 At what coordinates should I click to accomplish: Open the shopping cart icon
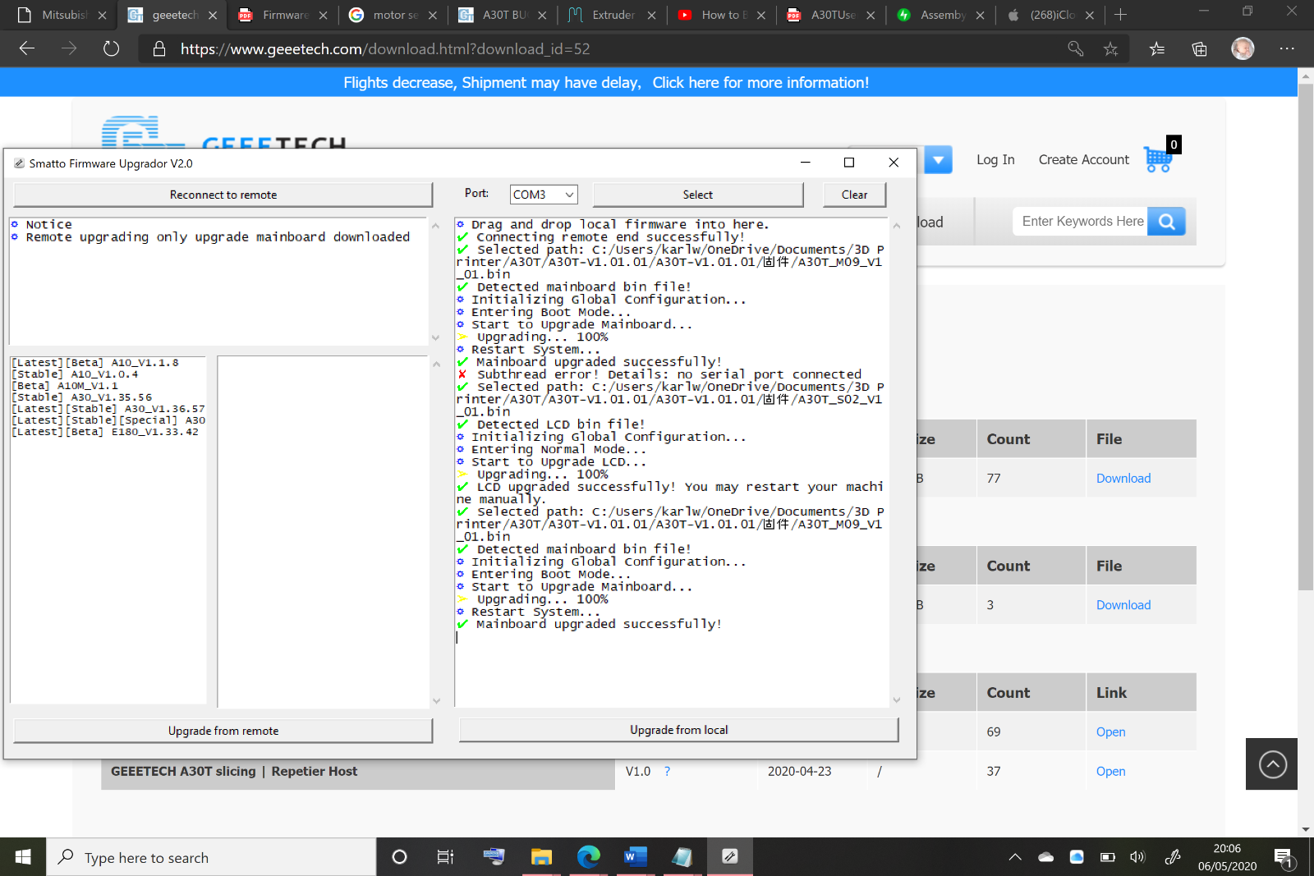[1159, 158]
